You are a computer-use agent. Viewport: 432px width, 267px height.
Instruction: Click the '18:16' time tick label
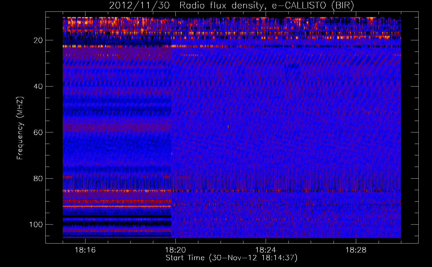coord(85,250)
